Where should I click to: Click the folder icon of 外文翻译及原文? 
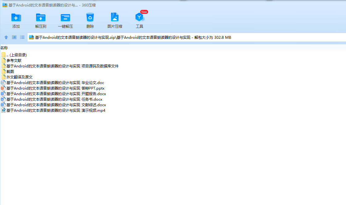click(x=3, y=77)
